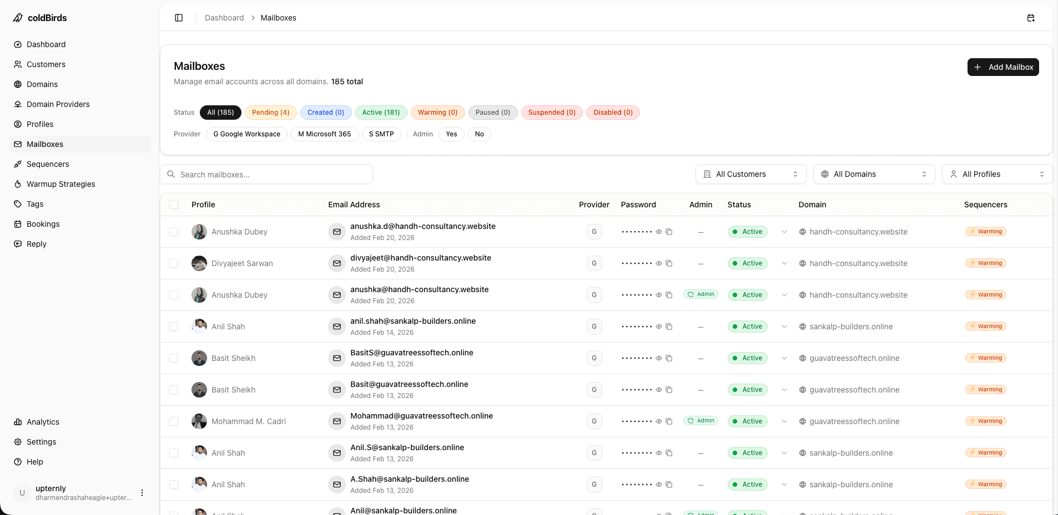Click the calendar icon in the top bar

(x=1031, y=18)
